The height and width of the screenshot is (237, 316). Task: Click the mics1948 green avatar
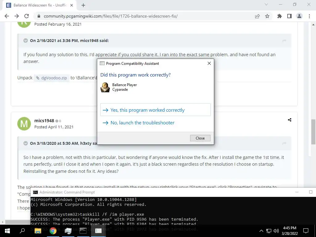pyautogui.click(x=24, y=124)
